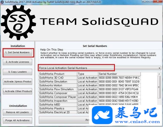Select the SolidWorks Inspection product cell

[58, 101]
